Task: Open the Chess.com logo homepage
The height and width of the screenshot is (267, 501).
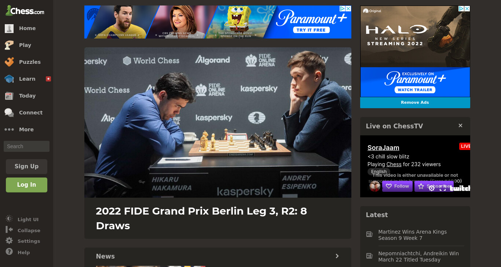Action: pyautogui.click(x=25, y=11)
